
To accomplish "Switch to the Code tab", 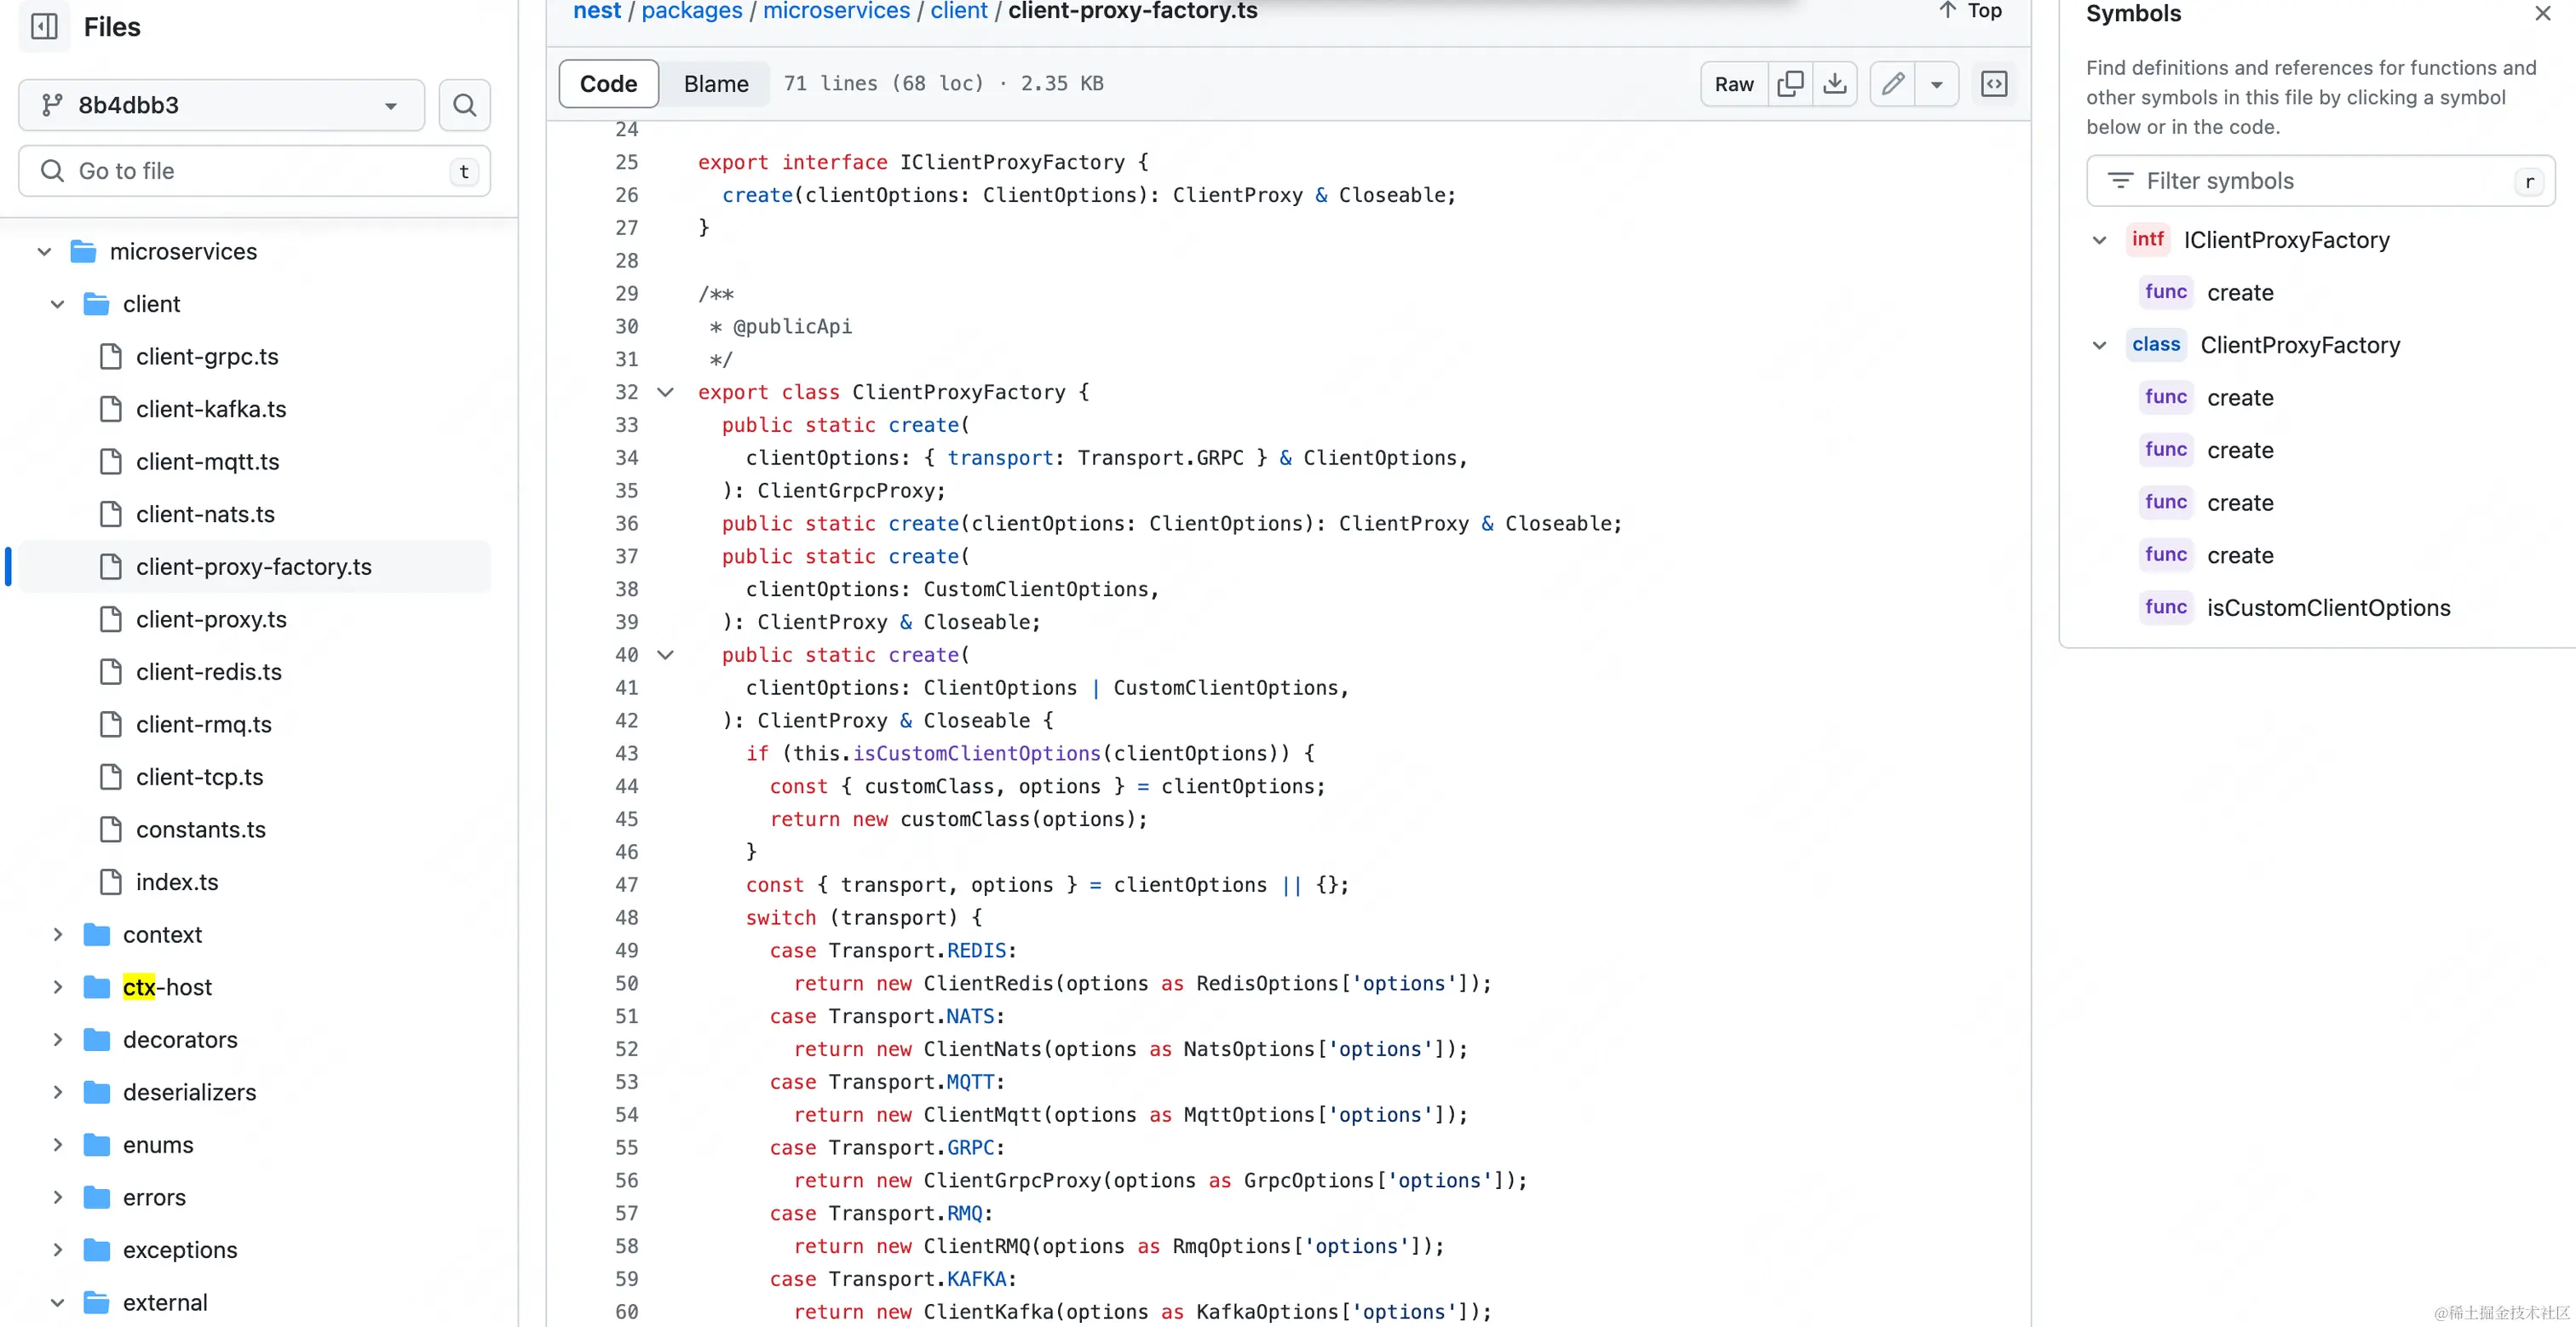I will point(608,84).
